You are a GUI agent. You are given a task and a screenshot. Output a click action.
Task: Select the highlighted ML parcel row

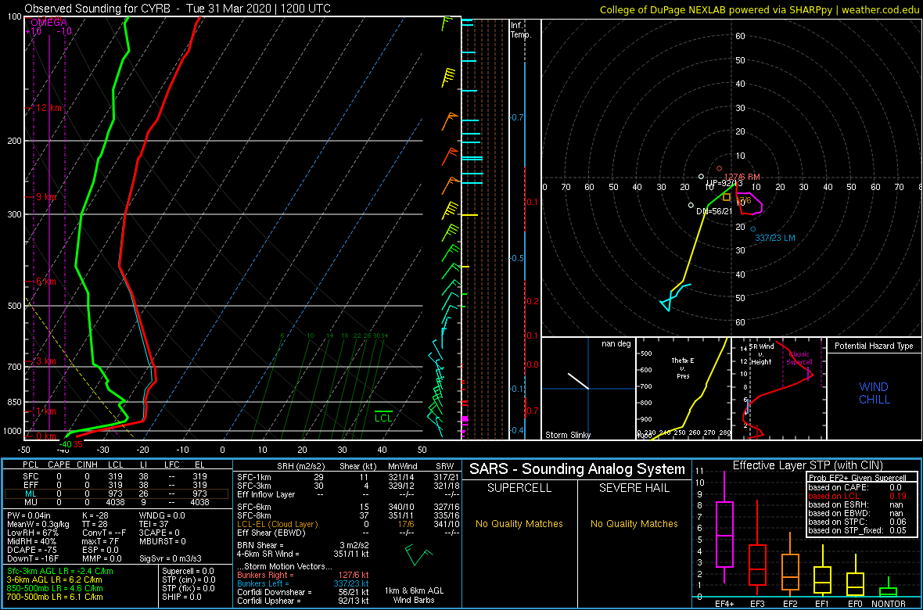[x=118, y=493]
